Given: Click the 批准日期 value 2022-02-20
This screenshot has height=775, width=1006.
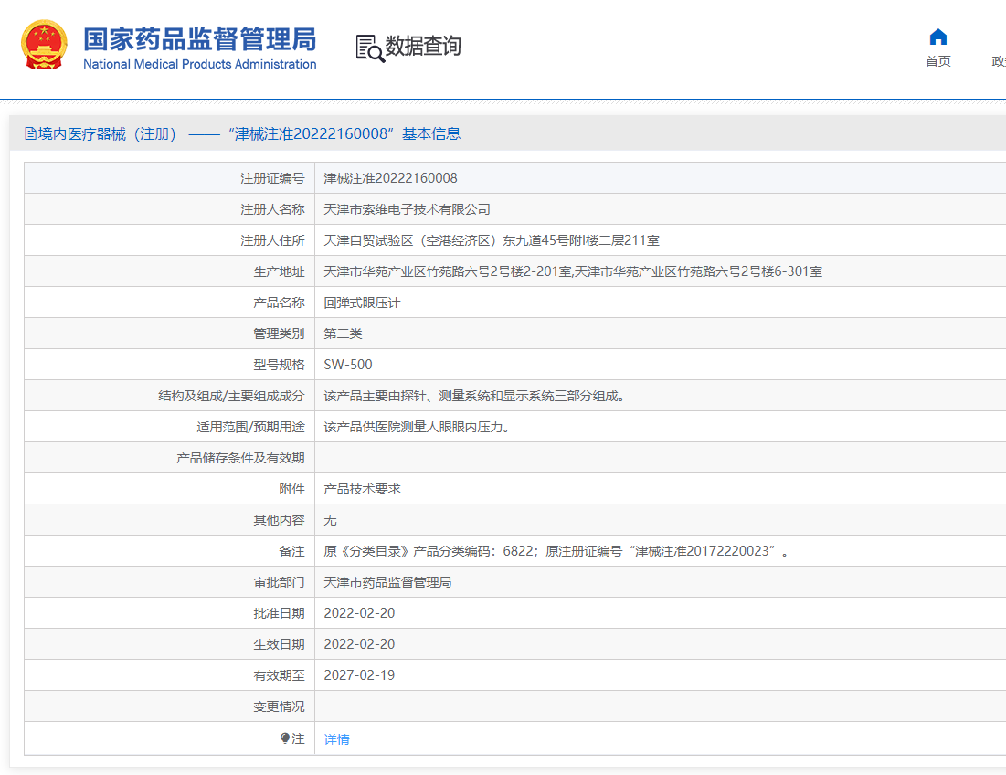Looking at the screenshot, I should tap(359, 613).
